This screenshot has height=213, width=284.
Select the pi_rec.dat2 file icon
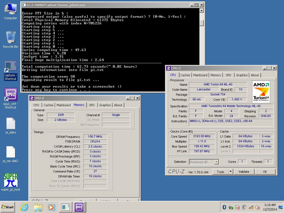click(x=11, y=154)
